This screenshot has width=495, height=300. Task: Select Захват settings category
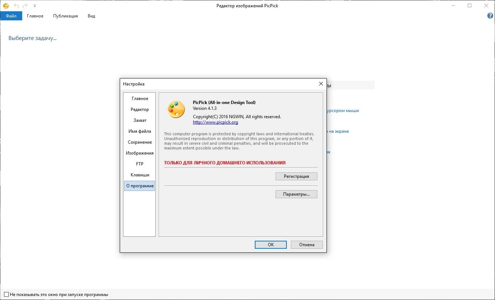pos(140,120)
